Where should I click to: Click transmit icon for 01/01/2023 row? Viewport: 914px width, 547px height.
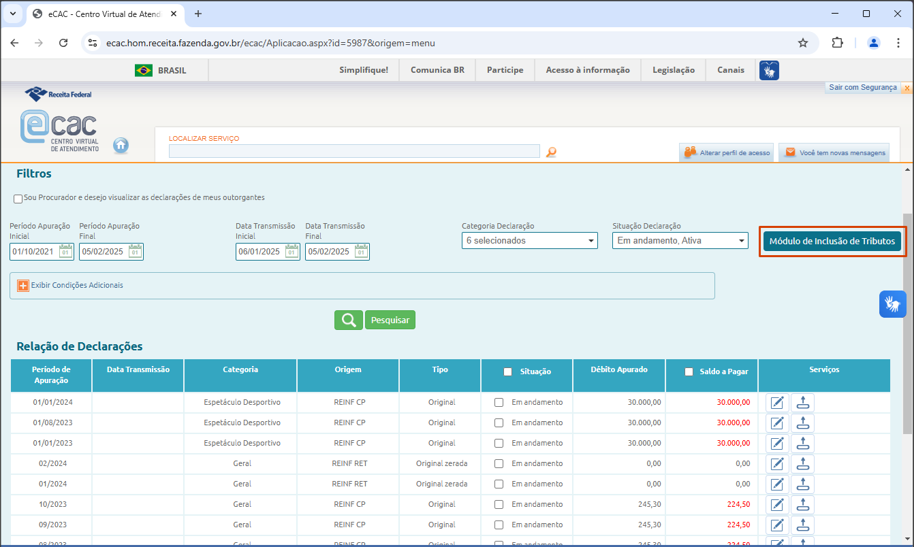(802, 444)
